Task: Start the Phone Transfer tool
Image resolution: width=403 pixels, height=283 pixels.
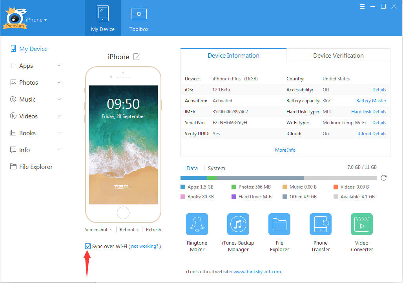Action: 321,224
